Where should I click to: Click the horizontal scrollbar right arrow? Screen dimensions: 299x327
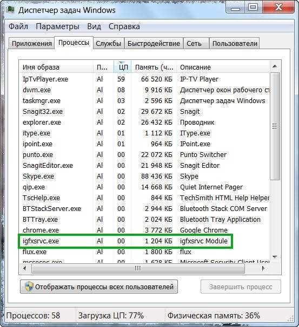pos(263,268)
